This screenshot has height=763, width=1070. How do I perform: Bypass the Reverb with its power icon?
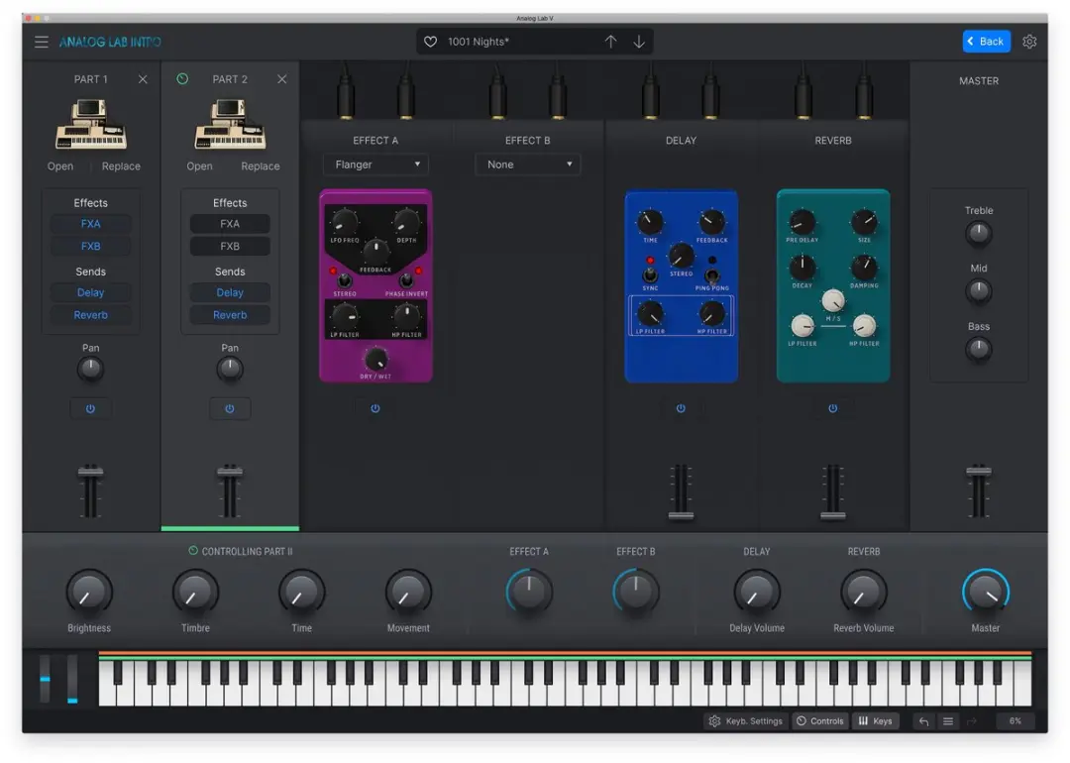click(832, 408)
